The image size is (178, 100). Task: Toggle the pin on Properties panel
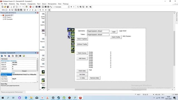click(36, 53)
